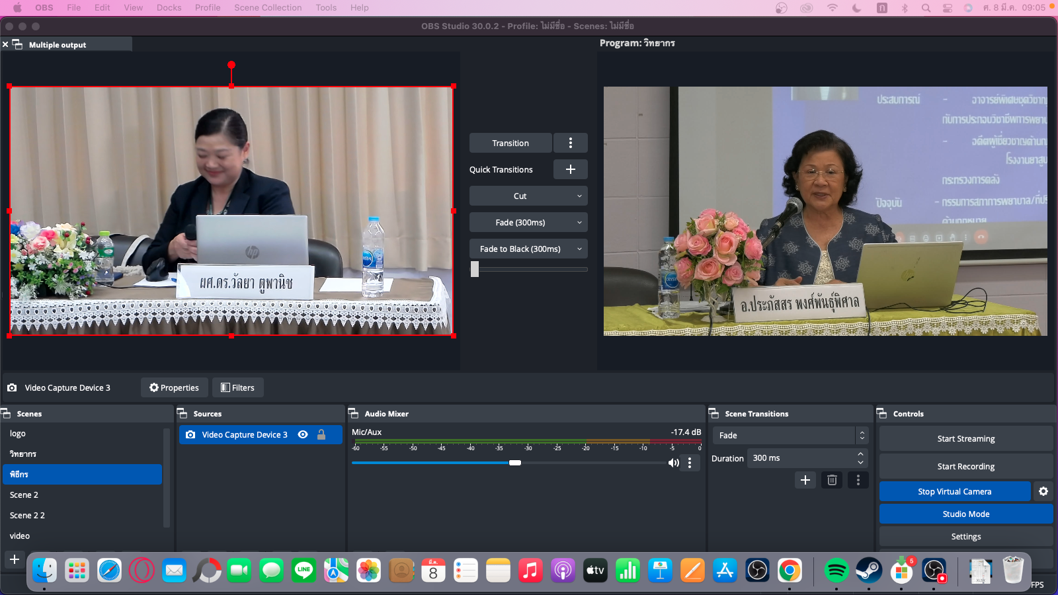Open Filters for Video Capture Device 3
This screenshot has height=595, width=1058.
pos(238,387)
